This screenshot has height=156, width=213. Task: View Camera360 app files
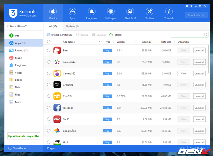[184, 73]
